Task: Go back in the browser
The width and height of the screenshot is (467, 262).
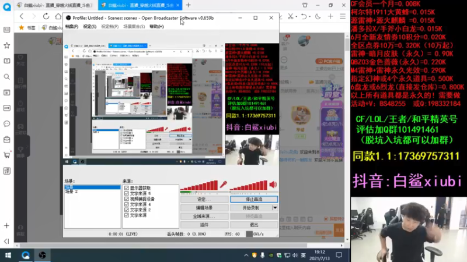Action: 22,16
